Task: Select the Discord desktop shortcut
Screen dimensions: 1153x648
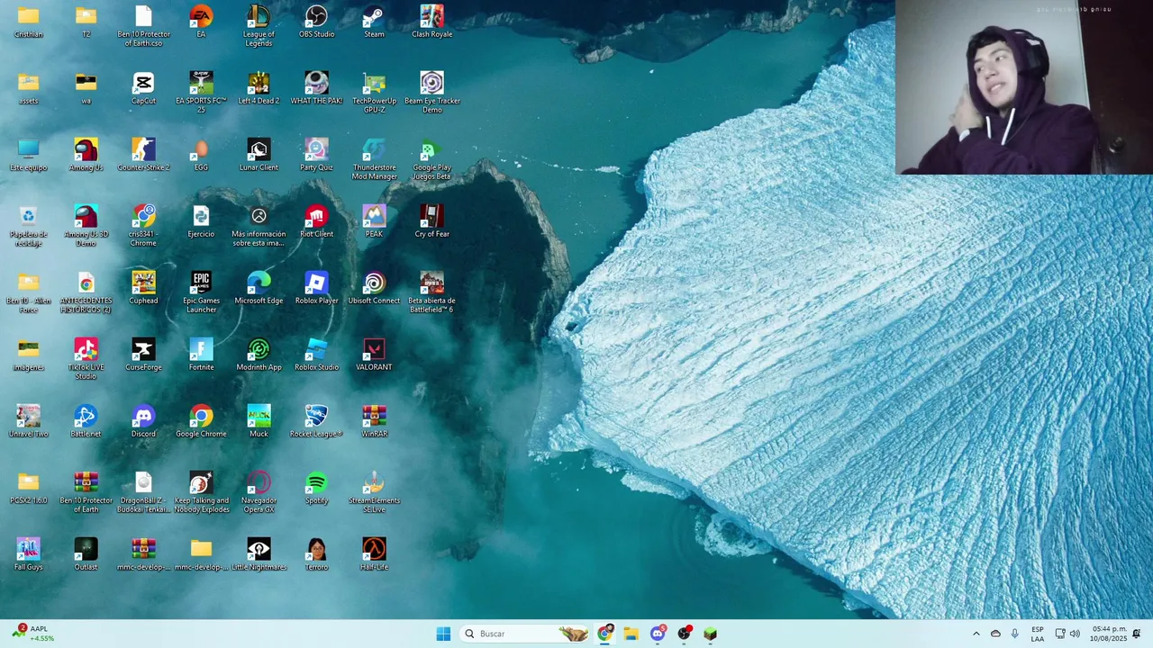Action: [143, 421]
